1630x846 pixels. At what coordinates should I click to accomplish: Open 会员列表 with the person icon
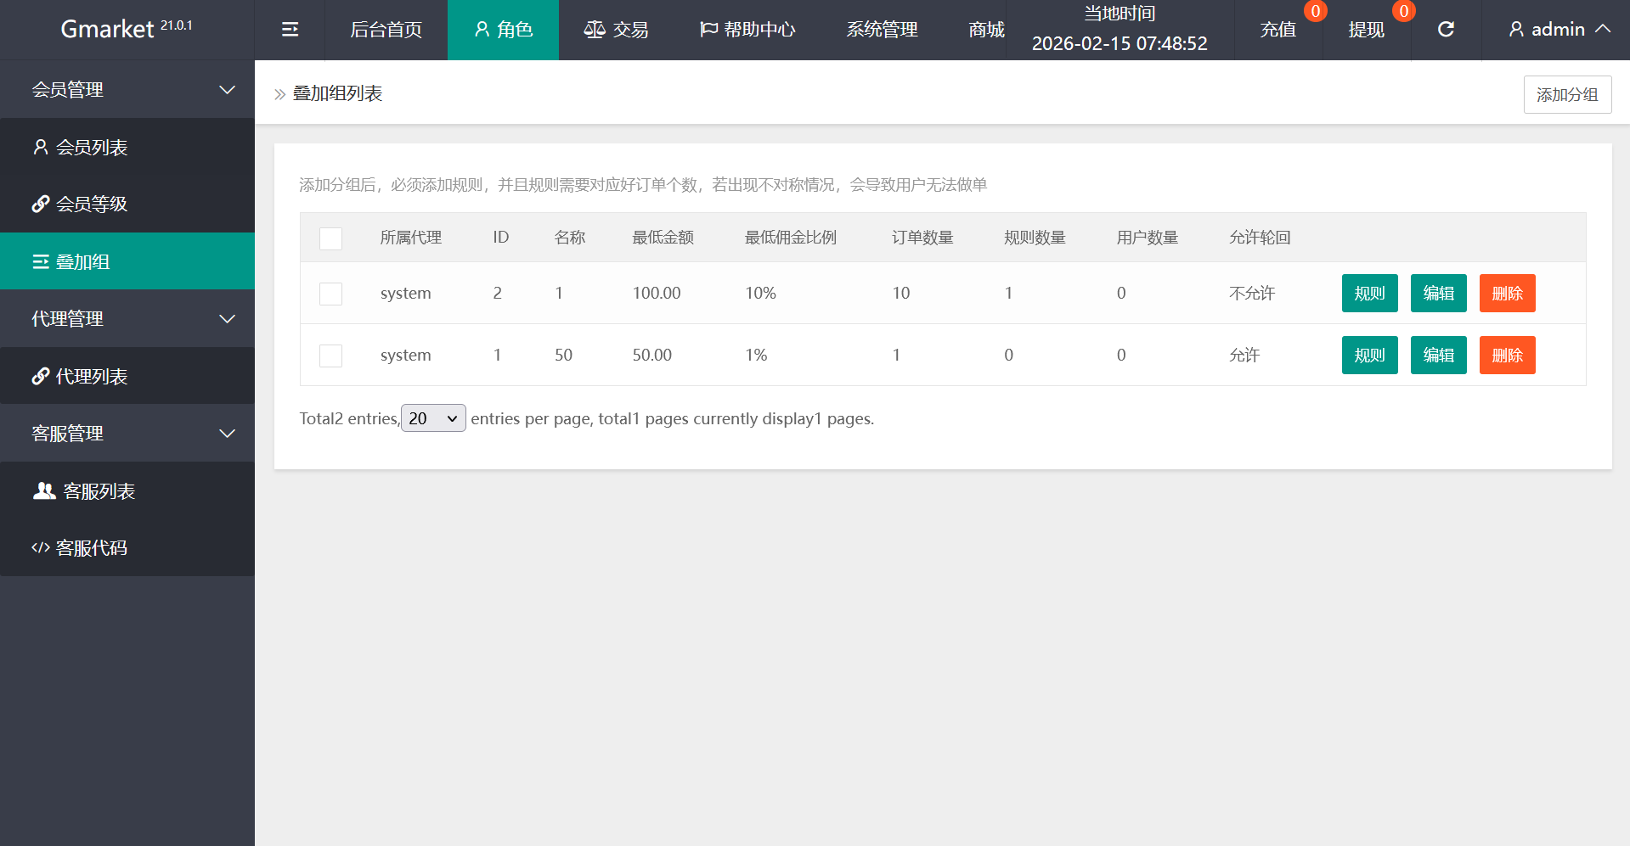coord(80,148)
